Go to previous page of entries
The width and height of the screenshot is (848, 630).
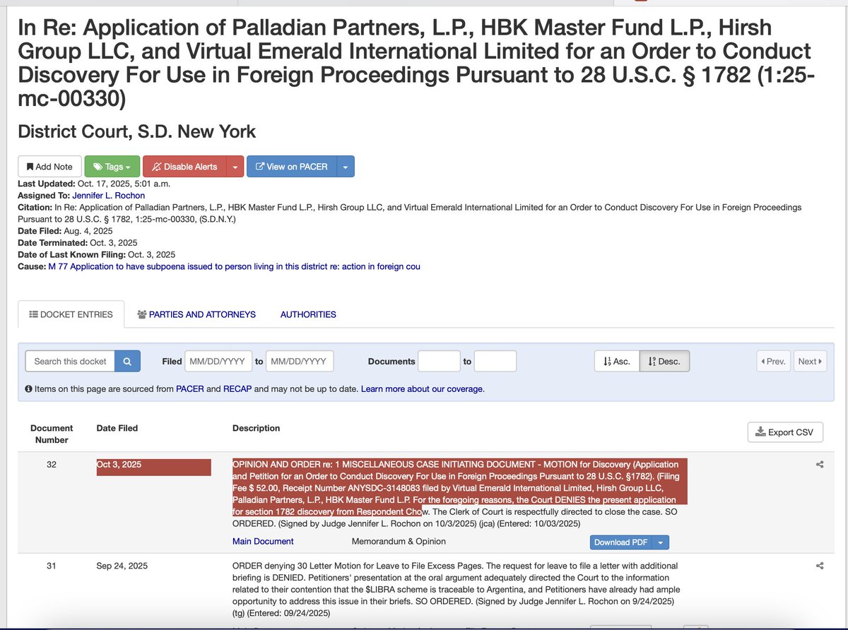774,361
